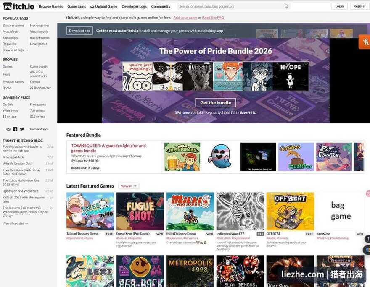This screenshot has height=287, width=370.
Task: Click the Register button
Action: pos(359,6)
